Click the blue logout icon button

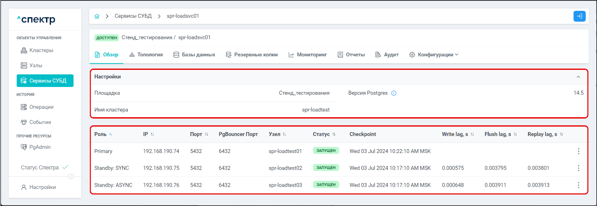(579, 16)
